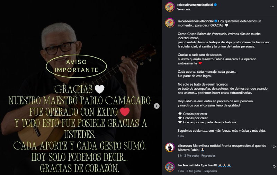Reply to hectorcuatrista comment via Responder
Viewport: 277px width, 175px height.
(210, 171)
